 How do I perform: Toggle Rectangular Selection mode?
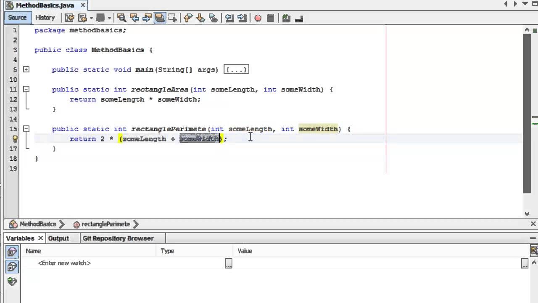[172, 18]
